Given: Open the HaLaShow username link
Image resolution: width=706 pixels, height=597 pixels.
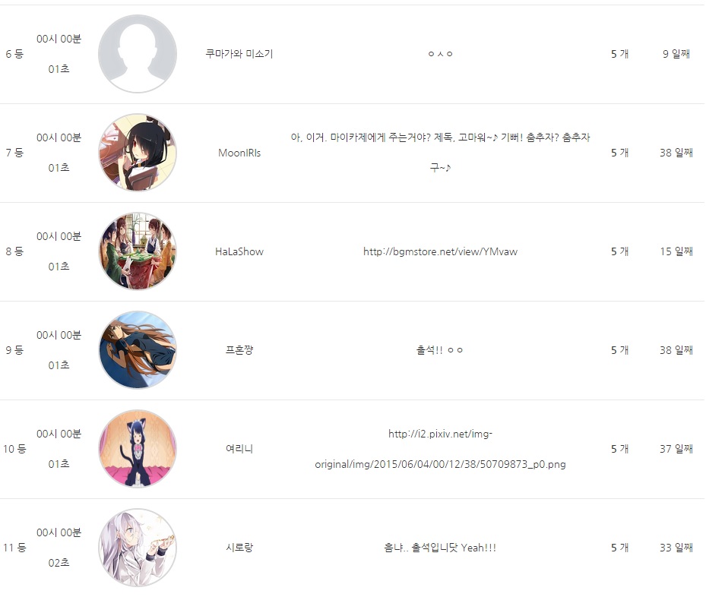Looking at the screenshot, I should 239,251.
